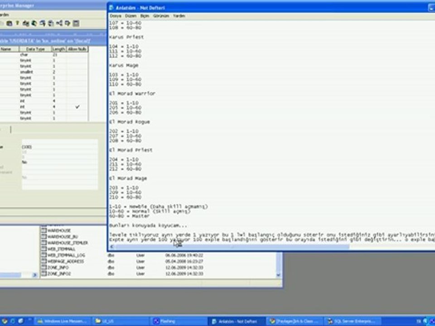Click the "60-80 = Master" line in Notepad
435x326 pixels.
click(129, 216)
